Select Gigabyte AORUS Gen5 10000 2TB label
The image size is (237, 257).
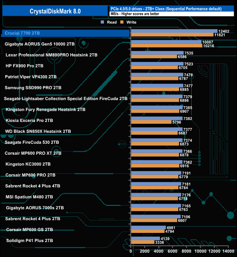click(x=40, y=44)
